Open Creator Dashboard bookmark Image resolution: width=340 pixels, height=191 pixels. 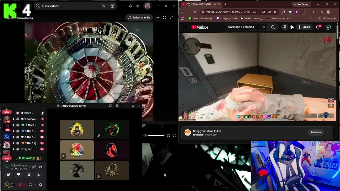click(201, 19)
